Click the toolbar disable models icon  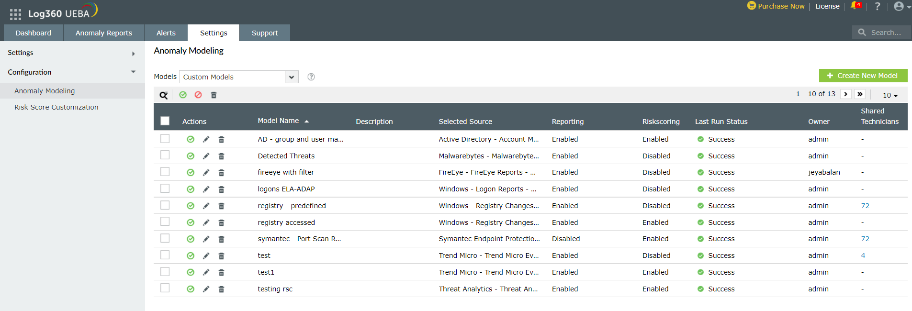198,95
